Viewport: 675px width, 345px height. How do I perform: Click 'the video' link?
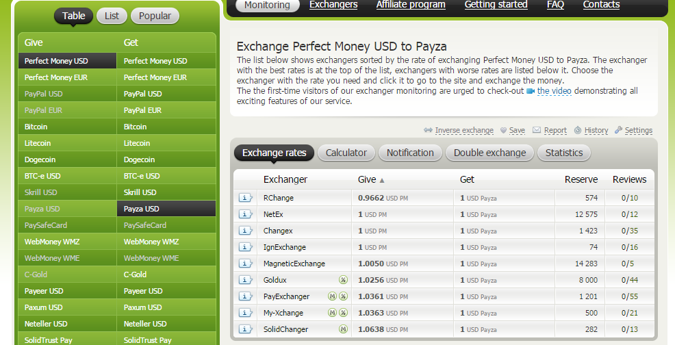554,91
